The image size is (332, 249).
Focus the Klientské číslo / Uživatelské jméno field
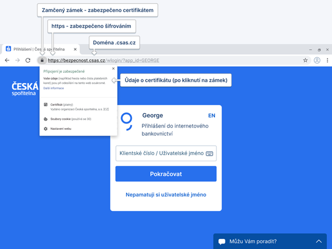[x=166, y=153]
